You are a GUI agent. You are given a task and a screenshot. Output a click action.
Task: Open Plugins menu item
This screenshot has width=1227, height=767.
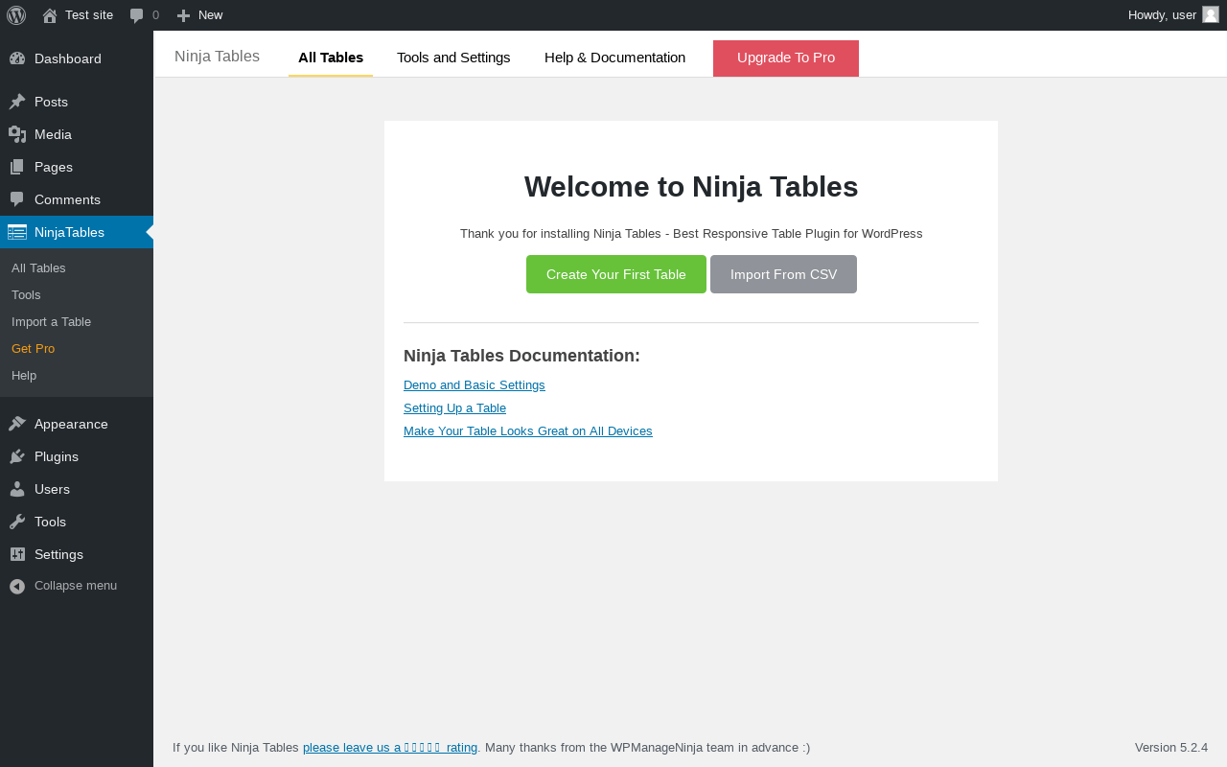coord(77,456)
